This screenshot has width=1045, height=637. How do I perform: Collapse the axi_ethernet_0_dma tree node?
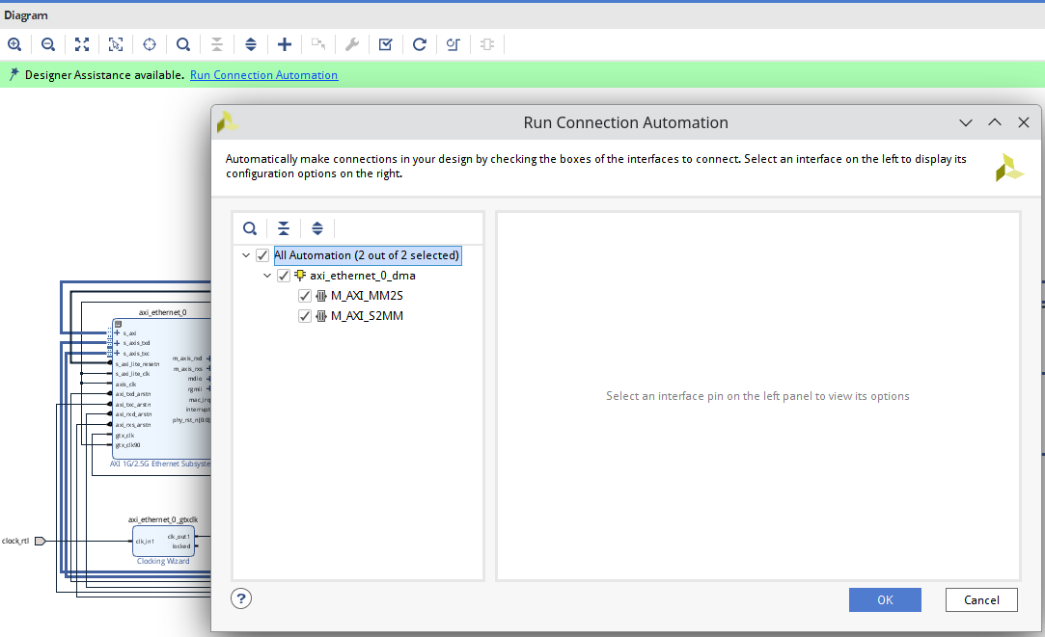tap(267, 275)
